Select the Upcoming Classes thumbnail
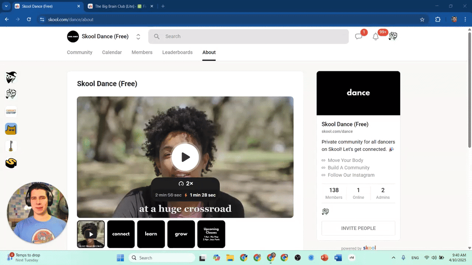The width and height of the screenshot is (472, 265). point(211,234)
